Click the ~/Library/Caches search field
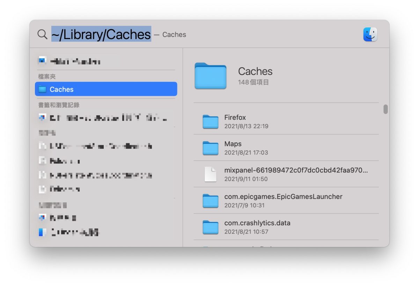The width and height of the screenshot is (419, 286). point(101,34)
